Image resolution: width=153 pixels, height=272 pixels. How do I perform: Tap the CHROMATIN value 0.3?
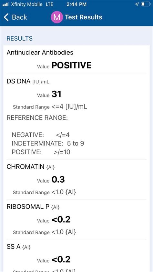click(58, 180)
